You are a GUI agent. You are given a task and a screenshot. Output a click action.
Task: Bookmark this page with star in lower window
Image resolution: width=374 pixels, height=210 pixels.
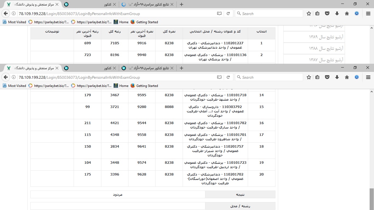coord(309,77)
